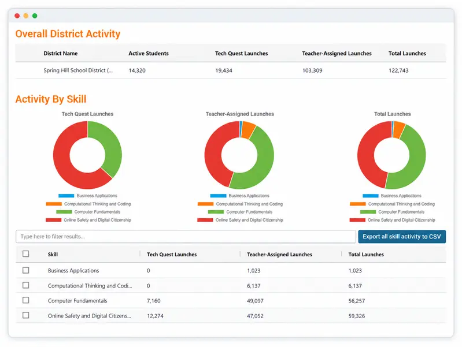This screenshot has height=347, width=462.
Task: Click the 12,274 Tech Quest value
Action: (155, 316)
